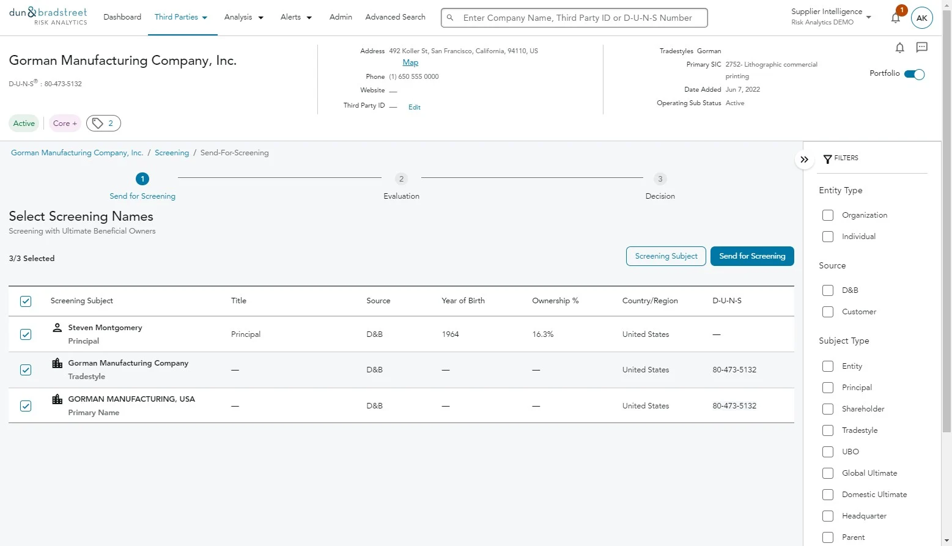The height and width of the screenshot is (546, 952).
Task: Uncheck the Steven Montgomery row checkbox
Action: pos(26,334)
